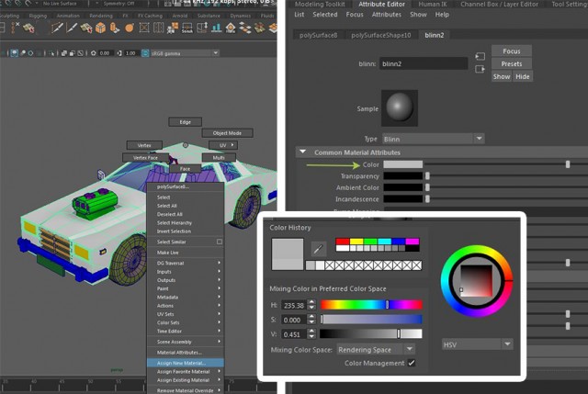Viewport: 588px width, 394px height.
Task: Click the checkbox beside Select Similar
Action: pyautogui.click(x=219, y=242)
